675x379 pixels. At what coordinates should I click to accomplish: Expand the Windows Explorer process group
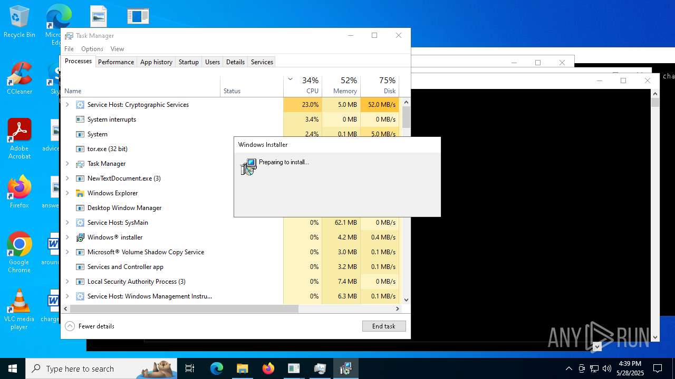click(67, 193)
